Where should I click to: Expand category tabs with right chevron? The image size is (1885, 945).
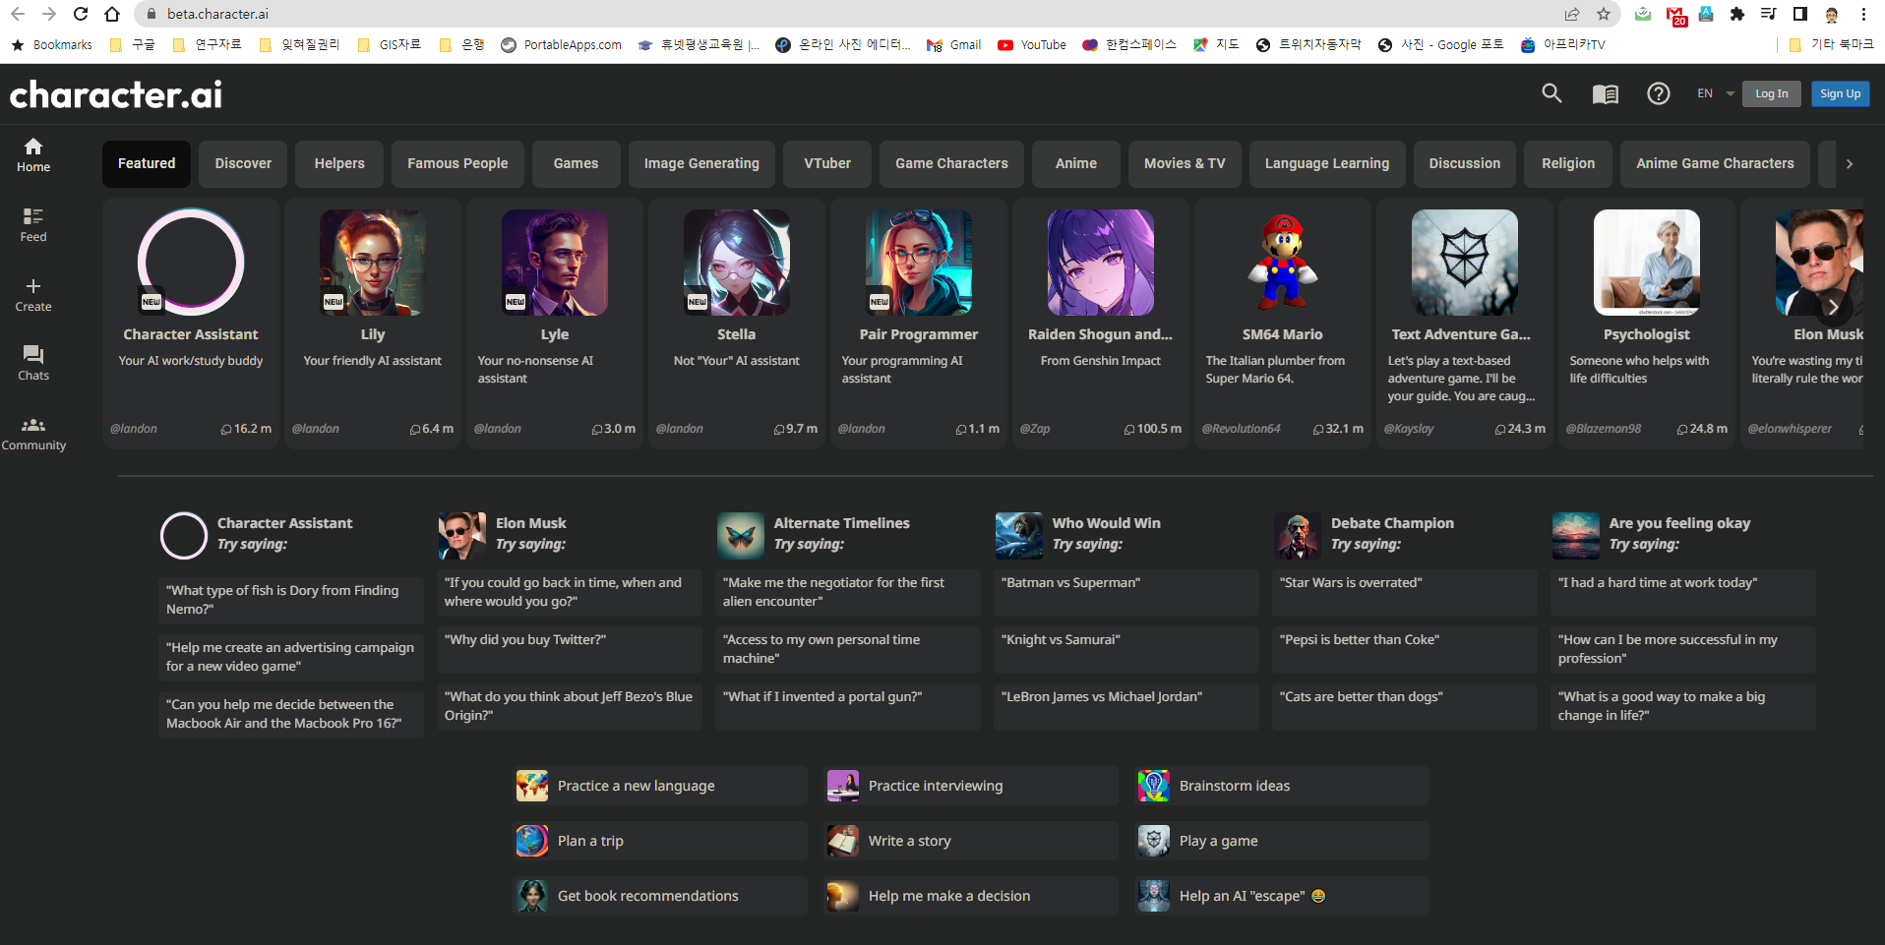(1850, 164)
